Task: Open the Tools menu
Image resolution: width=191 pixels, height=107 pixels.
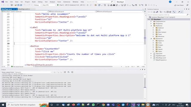Action: pyautogui.click(x=59, y=2)
